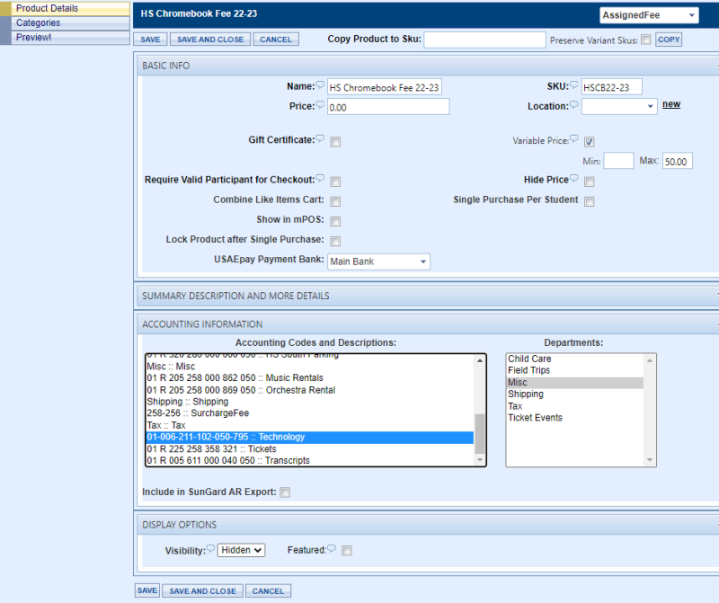719x603 pixels.
Task: Open the Visibility dropdown set to Hidden
Action: tap(241, 550)
